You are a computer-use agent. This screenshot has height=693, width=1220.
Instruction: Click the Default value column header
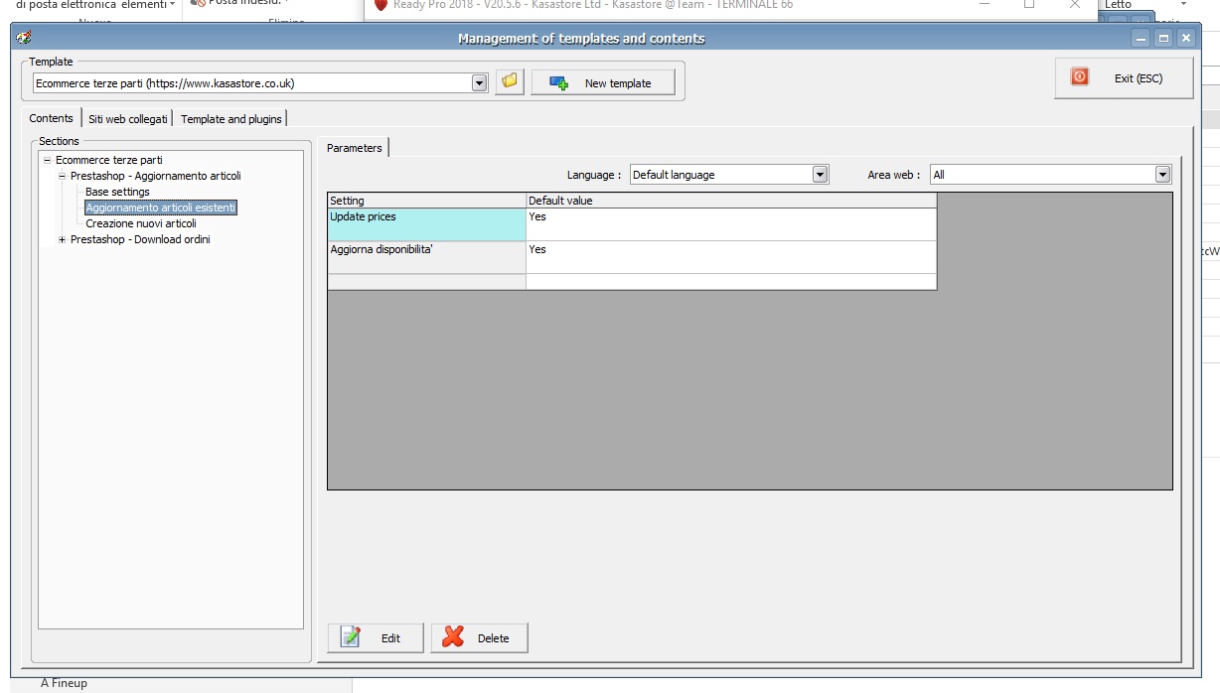pyautogui.click(x=731, y=201)
